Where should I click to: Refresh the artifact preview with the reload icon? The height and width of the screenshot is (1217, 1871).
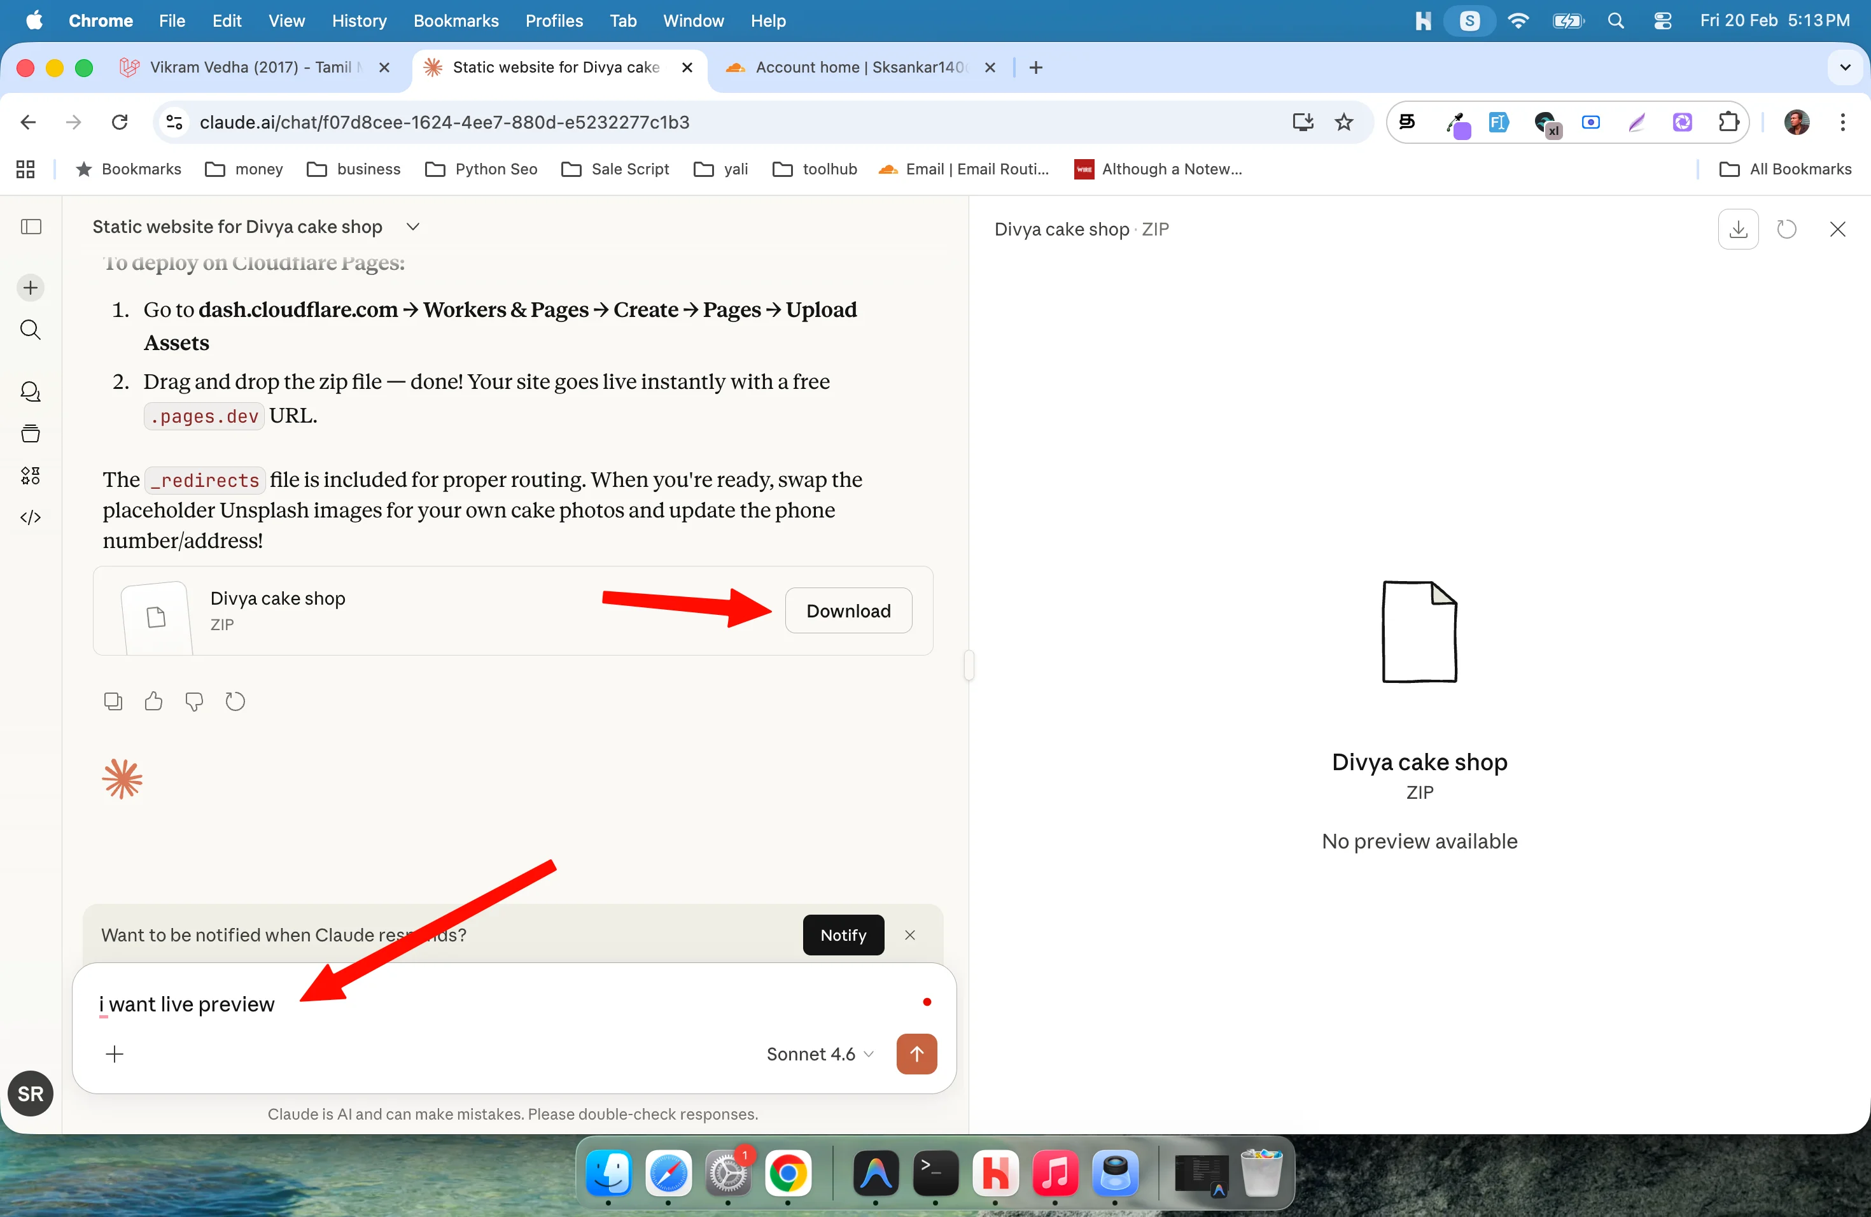pyautogui.click(x=1788, y=229)
